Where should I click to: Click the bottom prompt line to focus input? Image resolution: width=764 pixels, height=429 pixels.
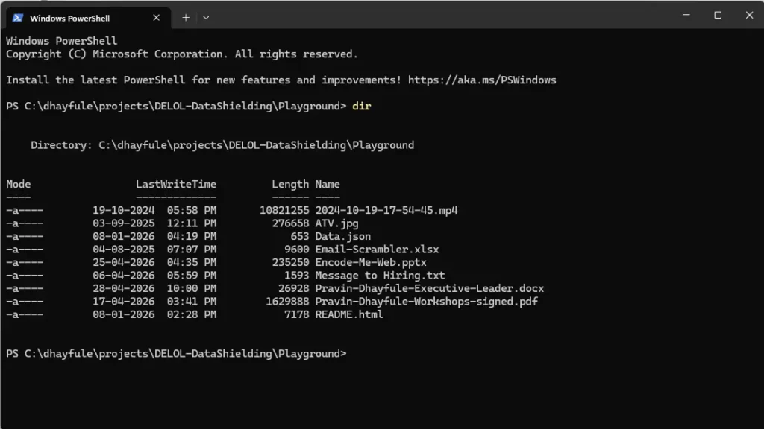pyautogui.click(x=176, y=354)
